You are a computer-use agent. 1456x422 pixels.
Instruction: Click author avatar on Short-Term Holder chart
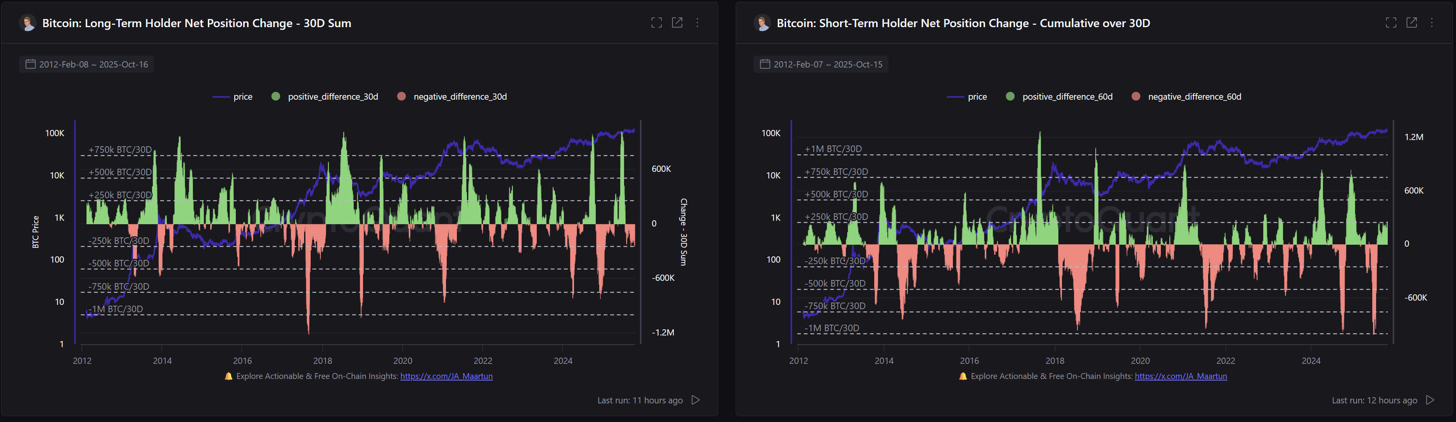click(x=762, y=23)
